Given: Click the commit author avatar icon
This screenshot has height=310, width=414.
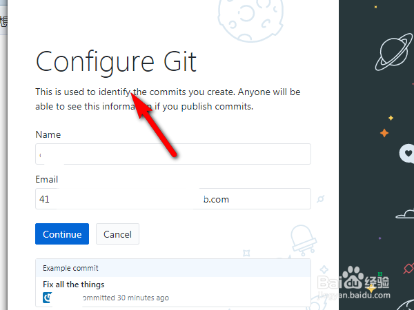Looking at the screenshot, I should point(48,298).
